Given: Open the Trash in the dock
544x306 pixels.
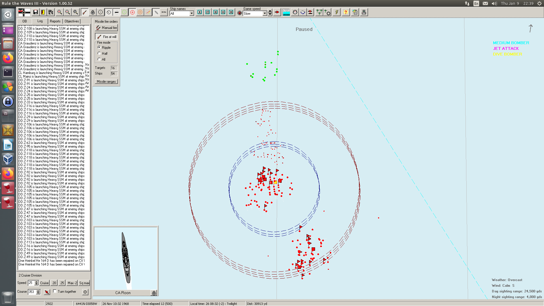Looking at the screenshot, I should (8, 297).
